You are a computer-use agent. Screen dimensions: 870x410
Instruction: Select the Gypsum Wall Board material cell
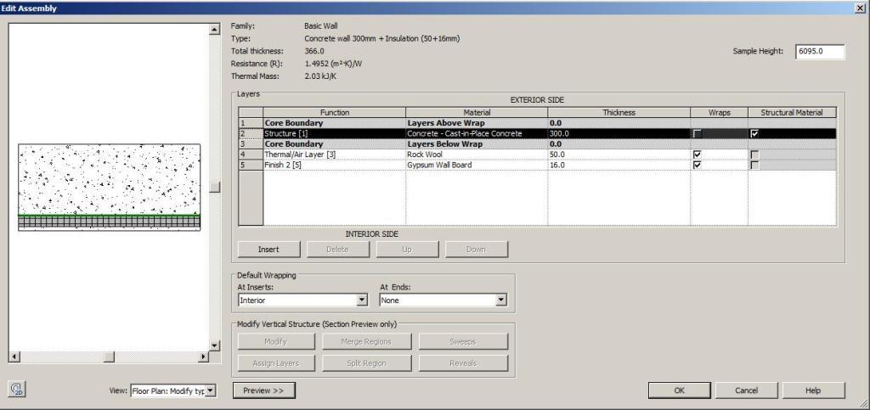click(477, 166)
